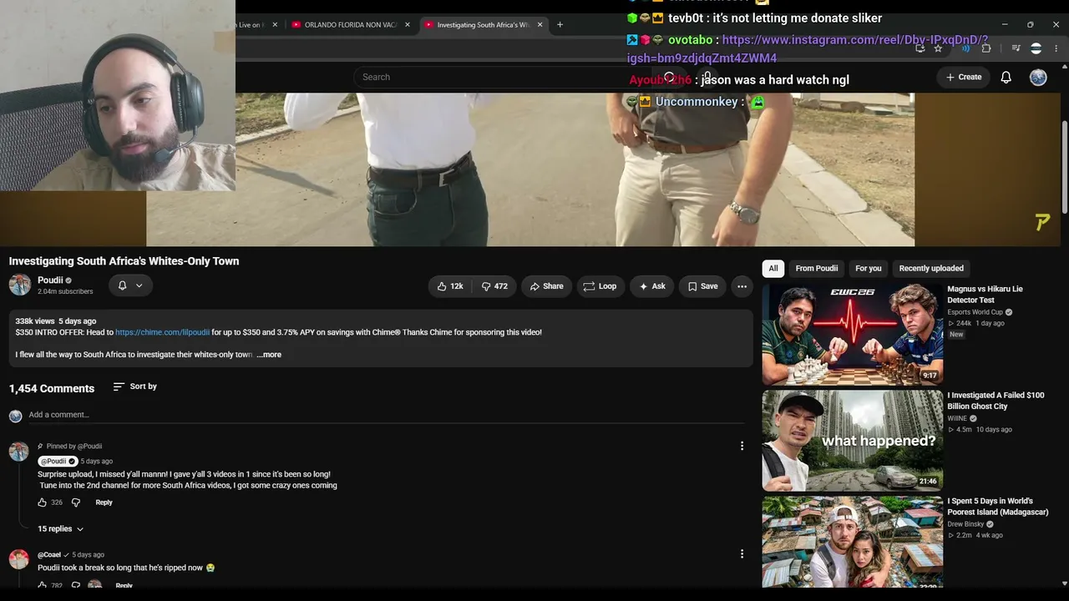Open 'Magnus vs Hikaru Lie Detector Test' title
Image resolution: width=1069 pixels, height=601 pixels.
pos(985,295)
